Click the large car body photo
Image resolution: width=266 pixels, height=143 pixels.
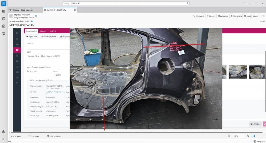tap(146, 78)
